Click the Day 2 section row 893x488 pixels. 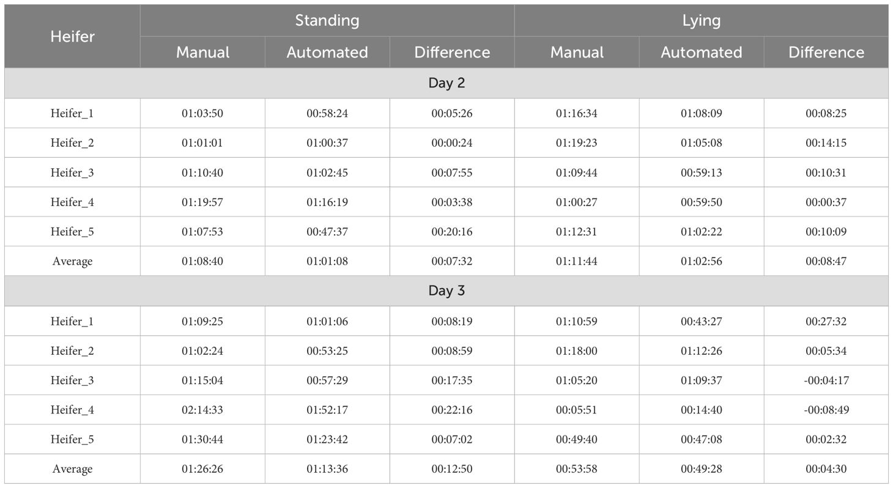(446, 83)
